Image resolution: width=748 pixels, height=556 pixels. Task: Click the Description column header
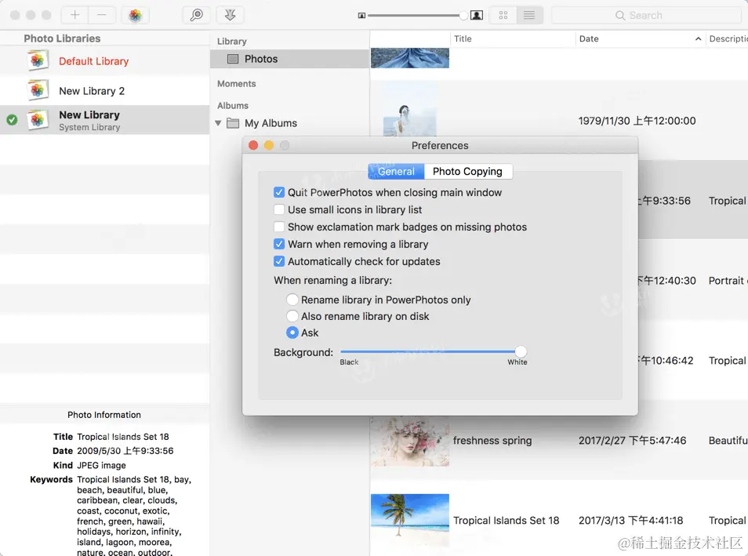727,38
